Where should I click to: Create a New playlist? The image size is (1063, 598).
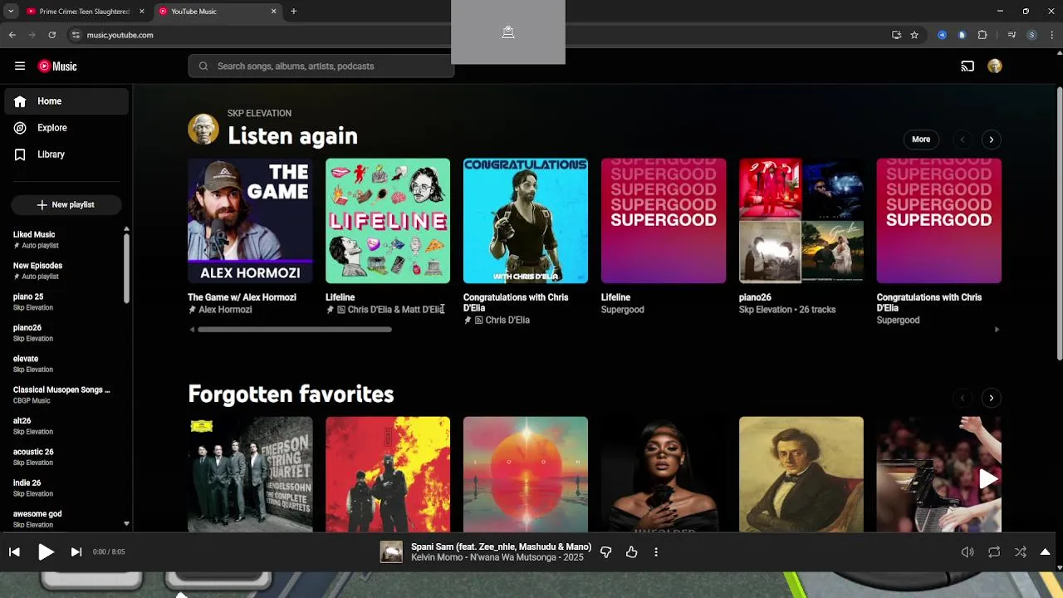pos(66,204)
